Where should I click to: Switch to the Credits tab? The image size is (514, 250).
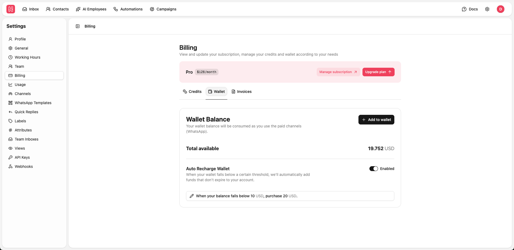(x=192, y=92)
